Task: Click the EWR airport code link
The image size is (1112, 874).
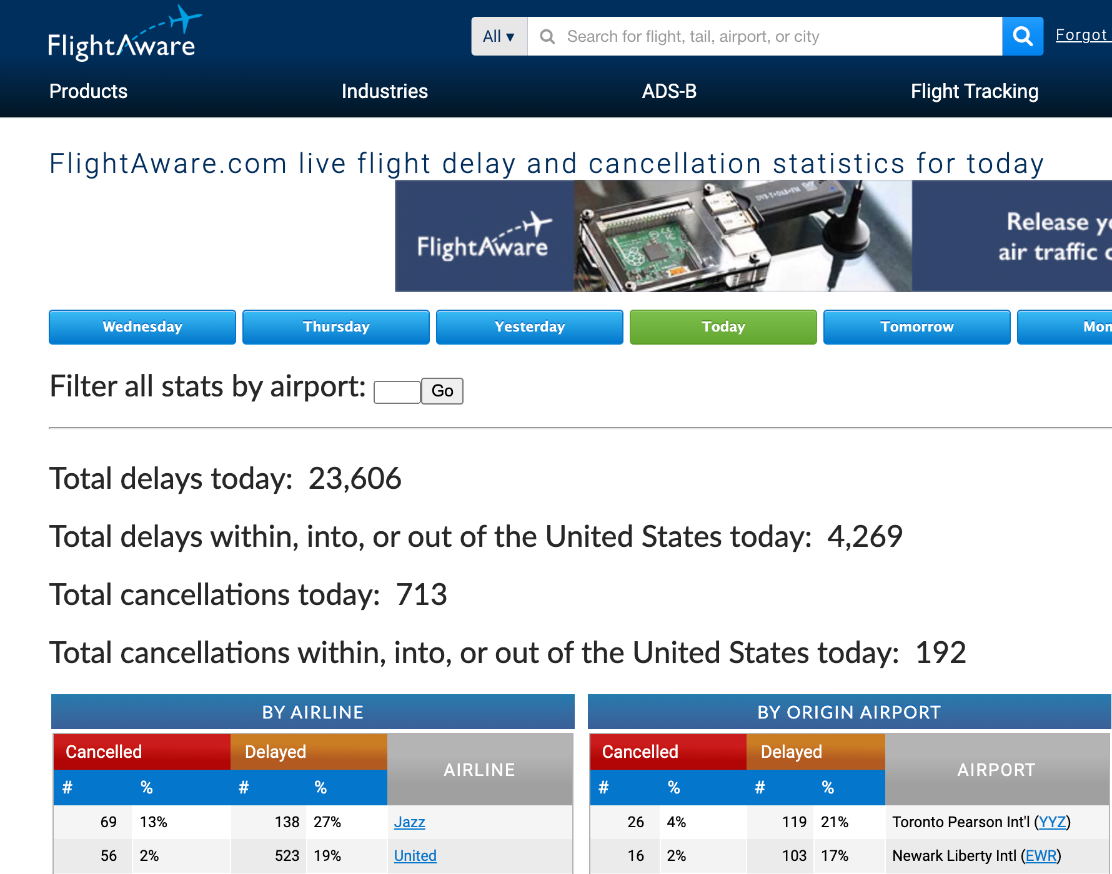Action: [1041, 856]
